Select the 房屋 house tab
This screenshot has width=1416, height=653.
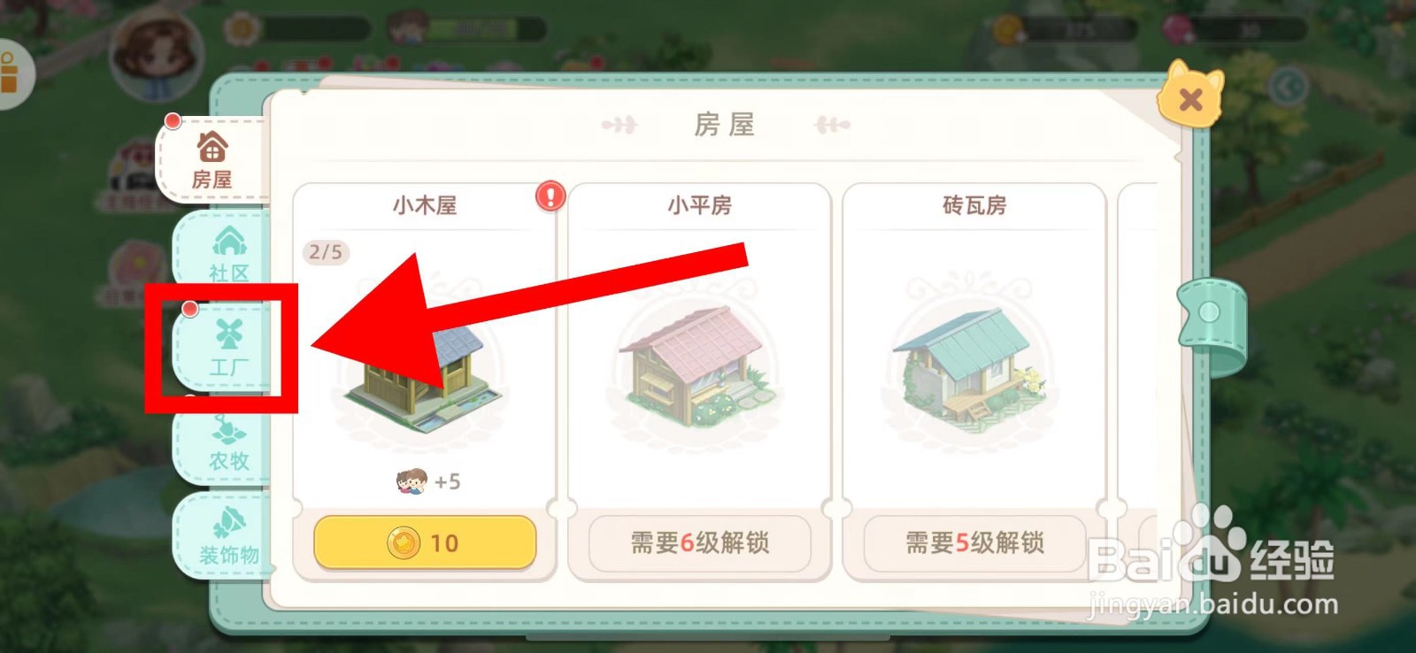pos(212,159)
